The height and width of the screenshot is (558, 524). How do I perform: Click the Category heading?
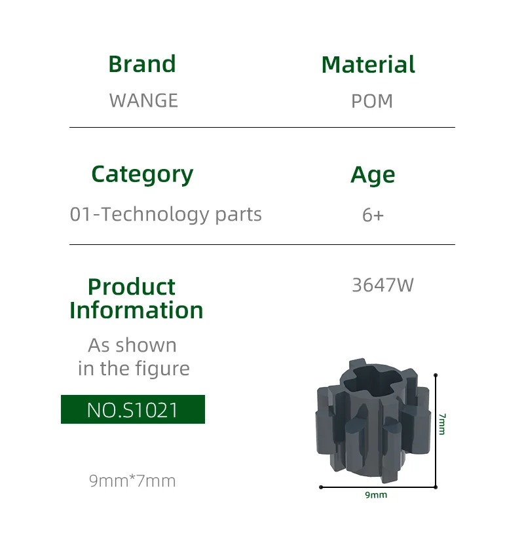click(142, 174)
